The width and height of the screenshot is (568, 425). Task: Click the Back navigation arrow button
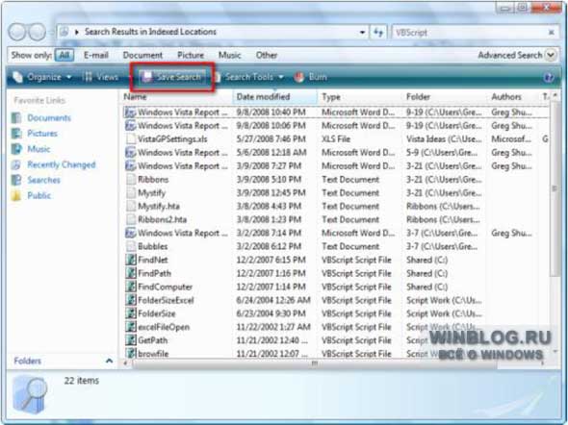tap(17, 32)
